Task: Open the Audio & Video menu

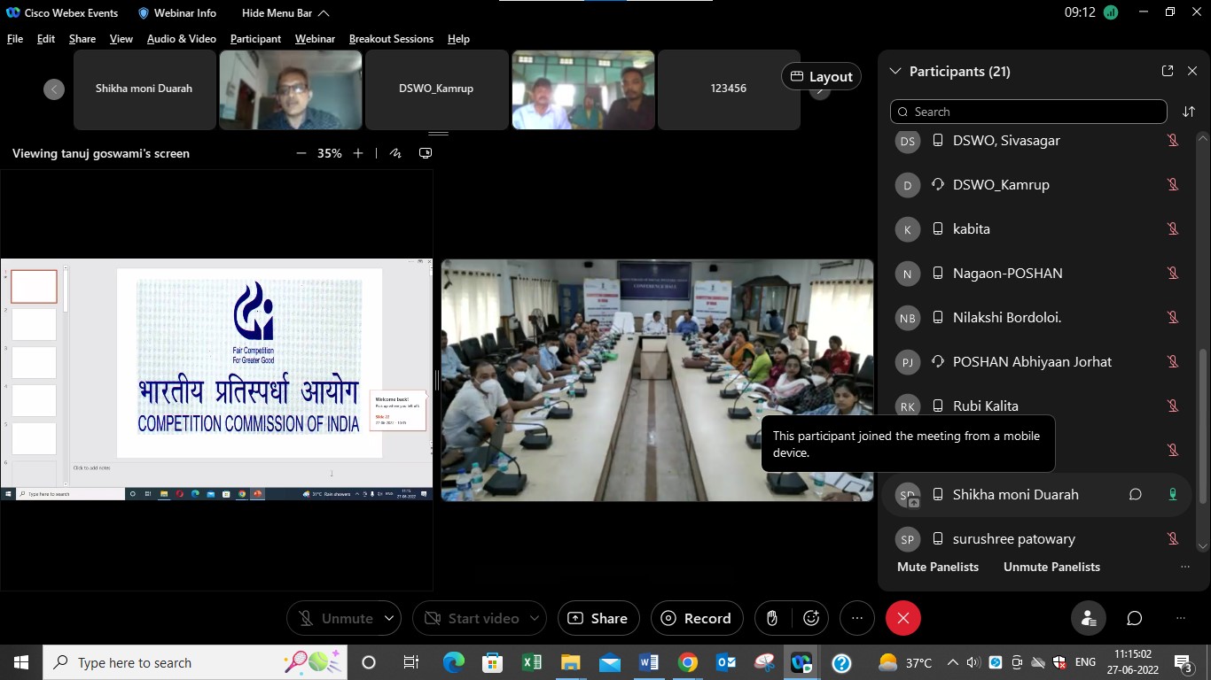Action: [x=182, y=39]
